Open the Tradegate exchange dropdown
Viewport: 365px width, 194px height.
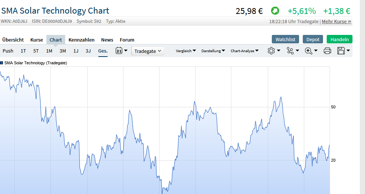click(x=148, y=51)
